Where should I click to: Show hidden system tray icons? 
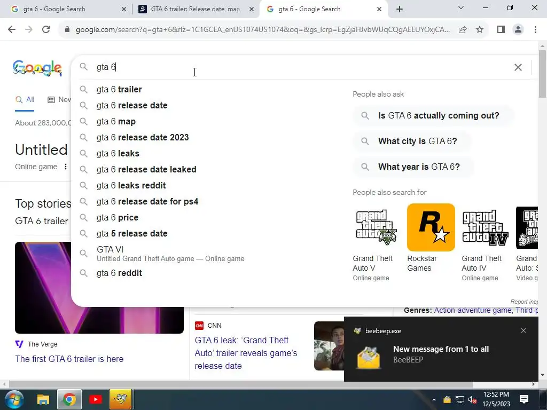click(x=434, y=399)
